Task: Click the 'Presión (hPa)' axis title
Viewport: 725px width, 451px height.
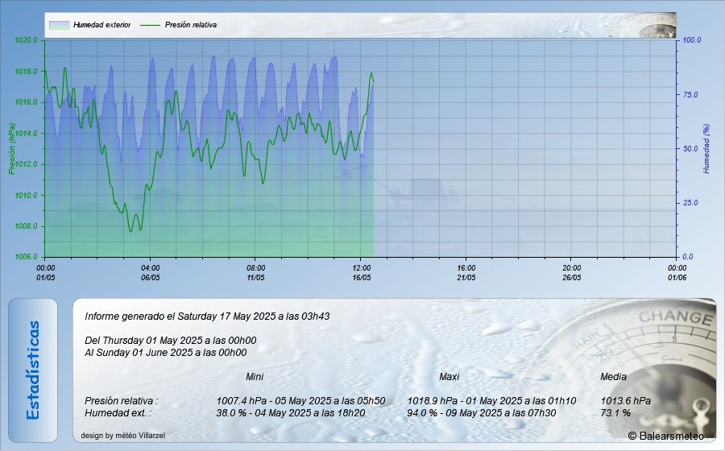Action: [11, 149]
